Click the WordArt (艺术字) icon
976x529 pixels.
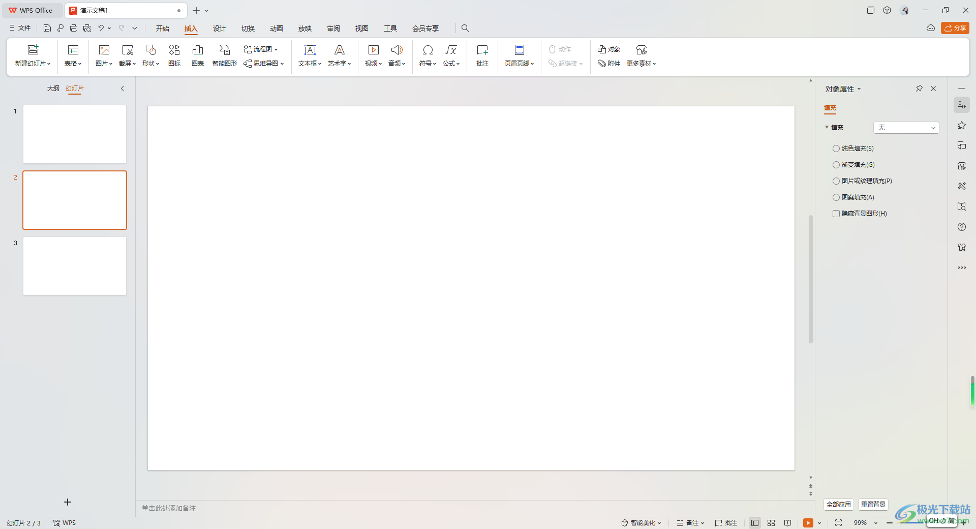[x=340, y=50]
